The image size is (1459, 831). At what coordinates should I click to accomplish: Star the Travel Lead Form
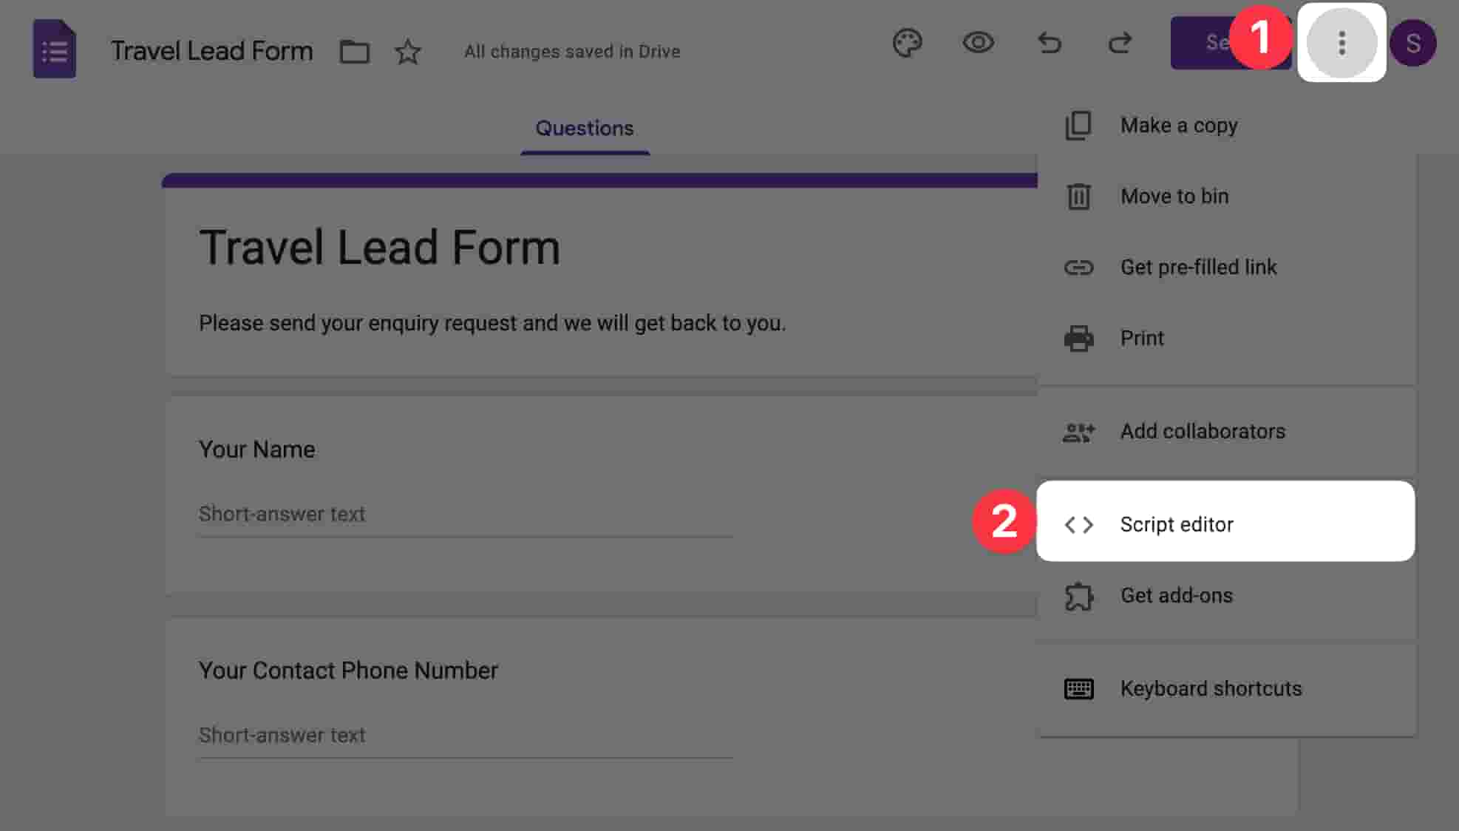(x=407, y=52)
